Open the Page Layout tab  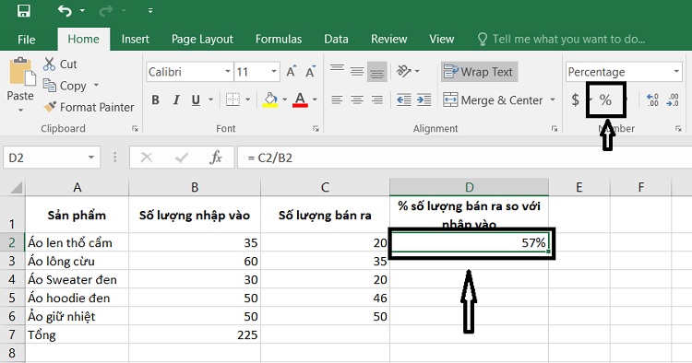tap(202, 40)
